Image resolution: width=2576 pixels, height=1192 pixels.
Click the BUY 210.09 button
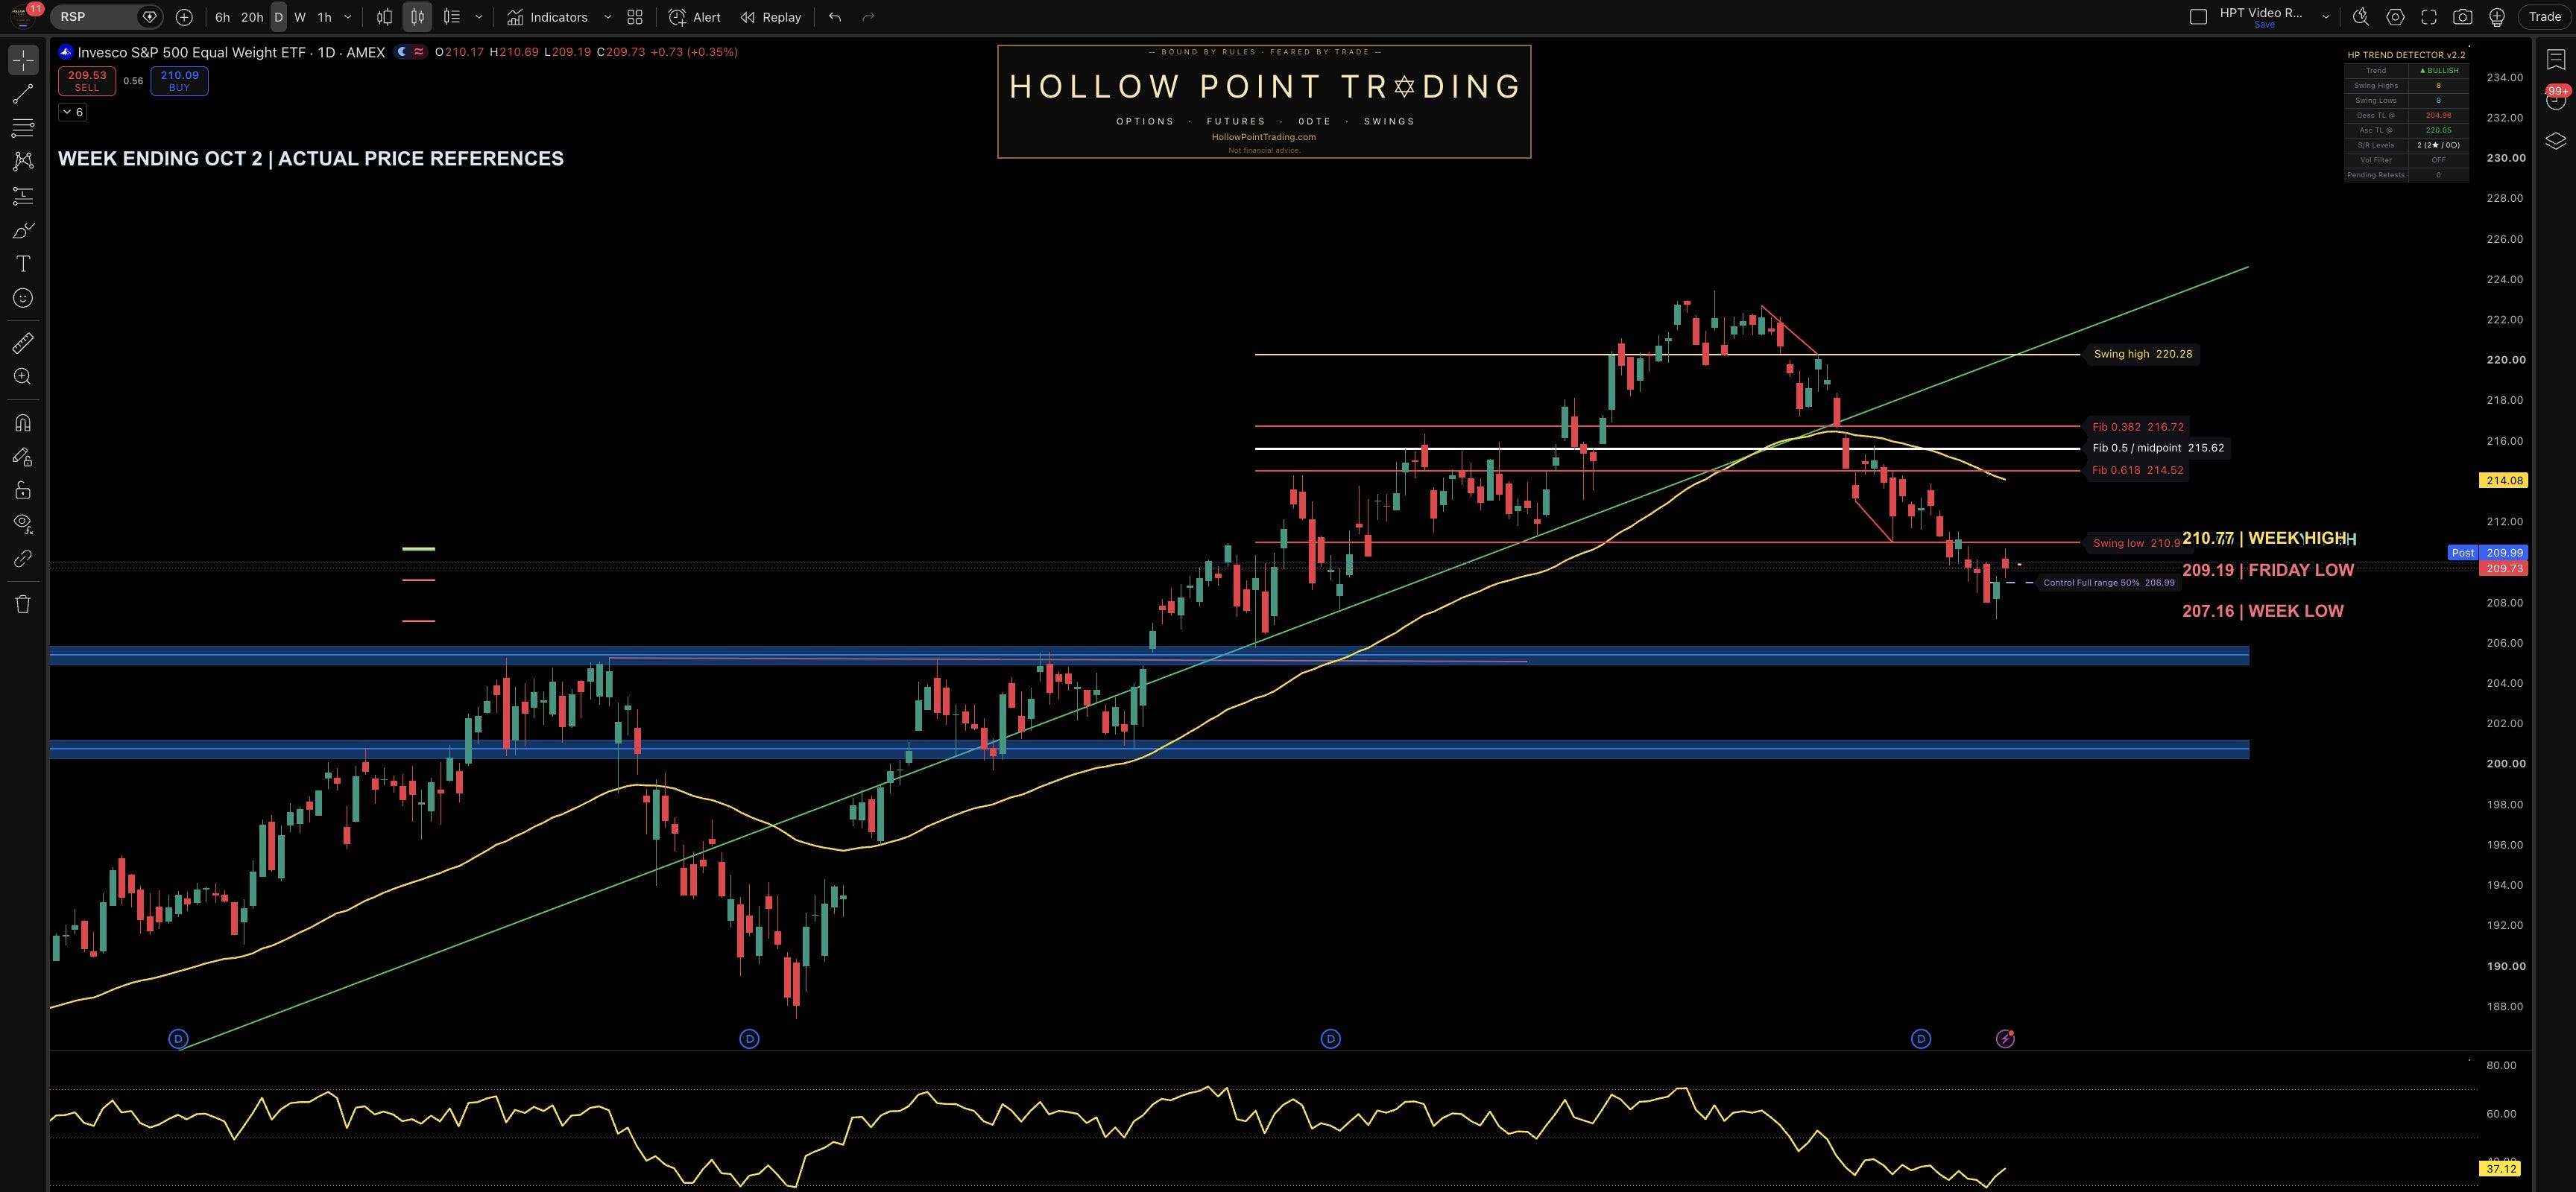point(180,81)
